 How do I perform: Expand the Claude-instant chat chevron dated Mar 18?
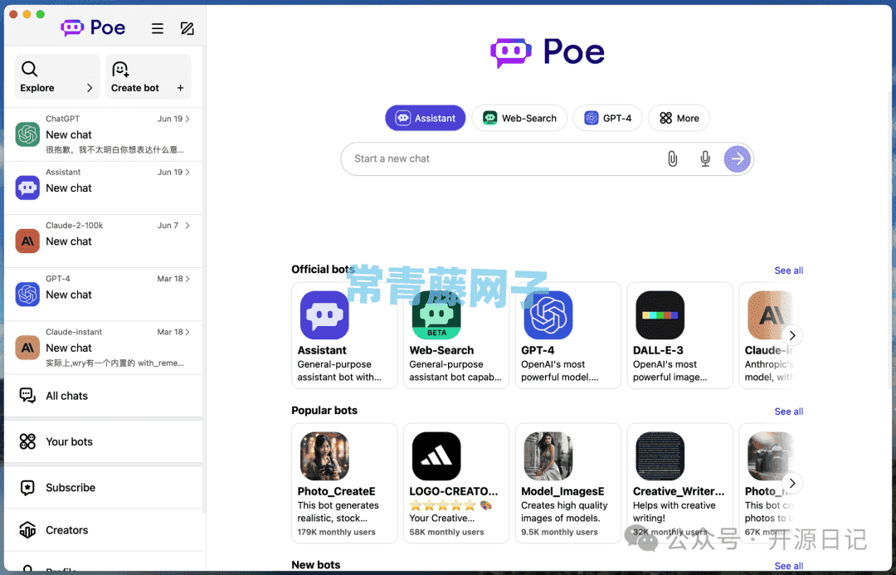click(x=187, y=332)
